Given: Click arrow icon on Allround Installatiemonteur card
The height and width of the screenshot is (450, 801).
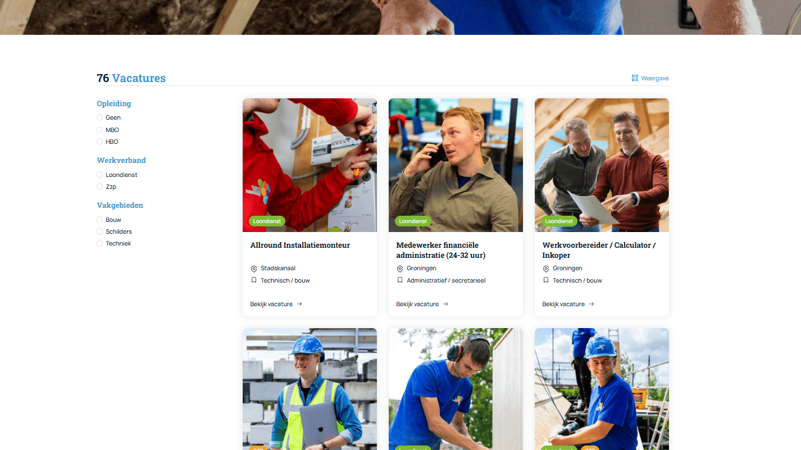Looking at the screenshot, I should coord(299,304).
